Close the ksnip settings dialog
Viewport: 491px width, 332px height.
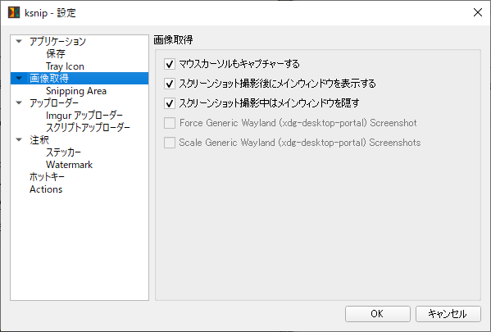478,12
